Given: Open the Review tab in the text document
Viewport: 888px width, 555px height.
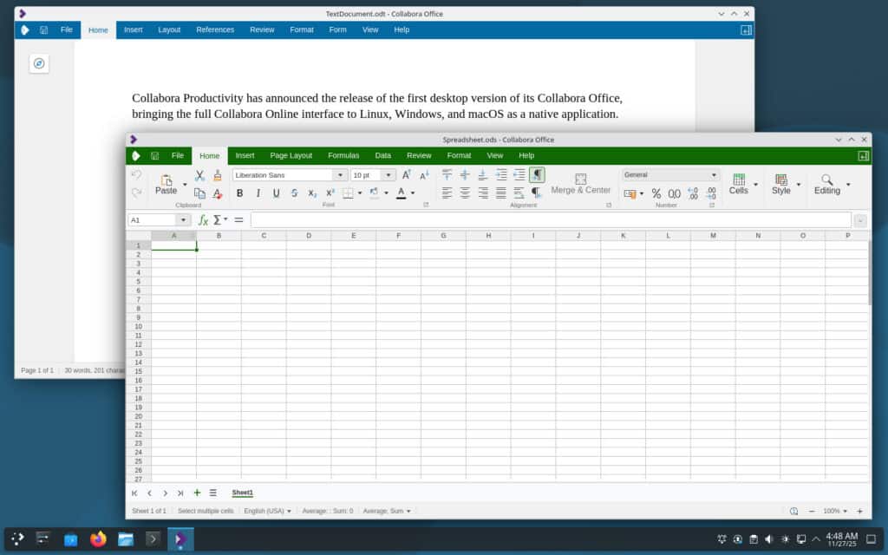Looking at the screenshot, I should 262,29.
